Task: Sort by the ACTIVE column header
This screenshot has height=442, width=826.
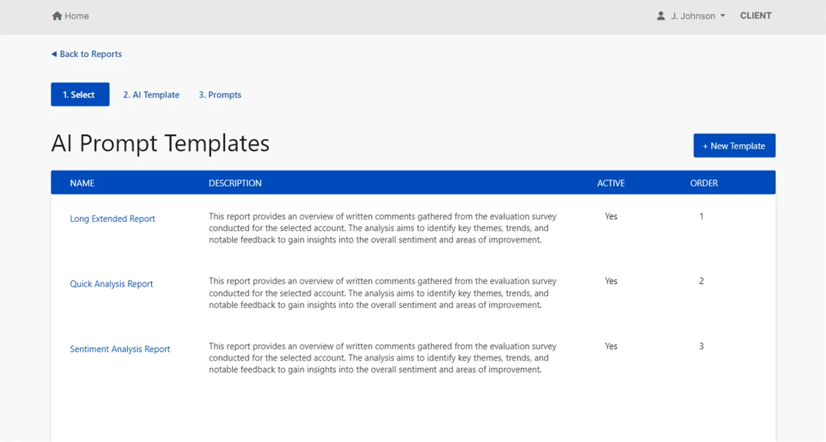Action: 611,183
